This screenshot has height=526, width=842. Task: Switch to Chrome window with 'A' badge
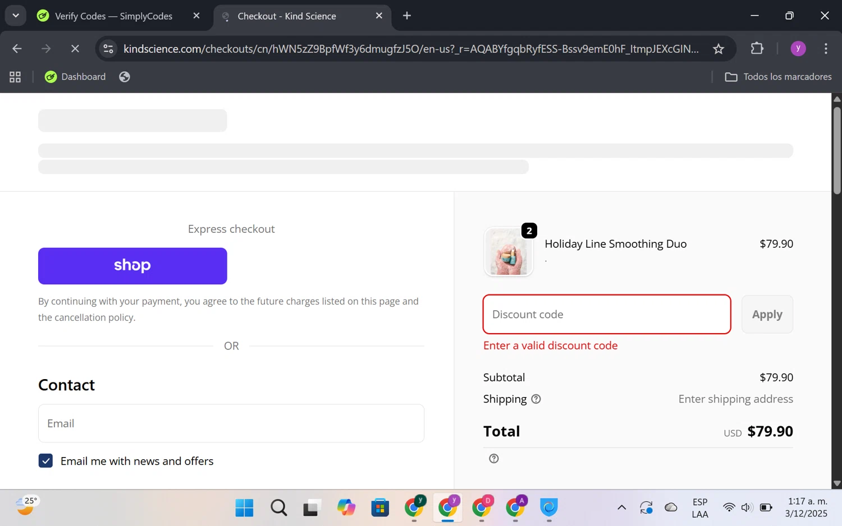(x=515, y=507)
